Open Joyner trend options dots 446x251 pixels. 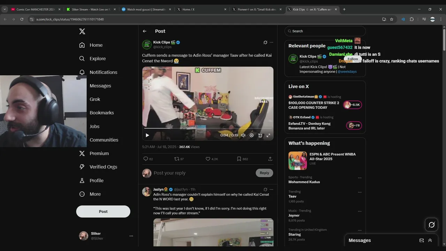click(360, 212)
